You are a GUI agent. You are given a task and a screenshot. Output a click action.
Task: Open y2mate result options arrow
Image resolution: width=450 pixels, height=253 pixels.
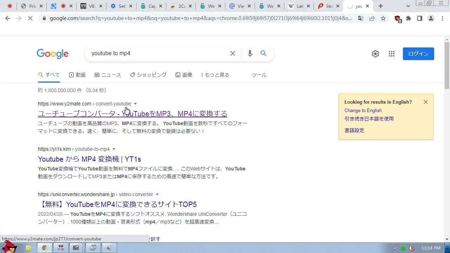tap(135, 104)
